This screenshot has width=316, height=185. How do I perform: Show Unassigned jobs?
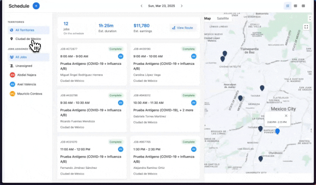point(24,66)
